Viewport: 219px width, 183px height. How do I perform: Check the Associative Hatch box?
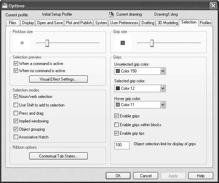(x=16, y=137)
